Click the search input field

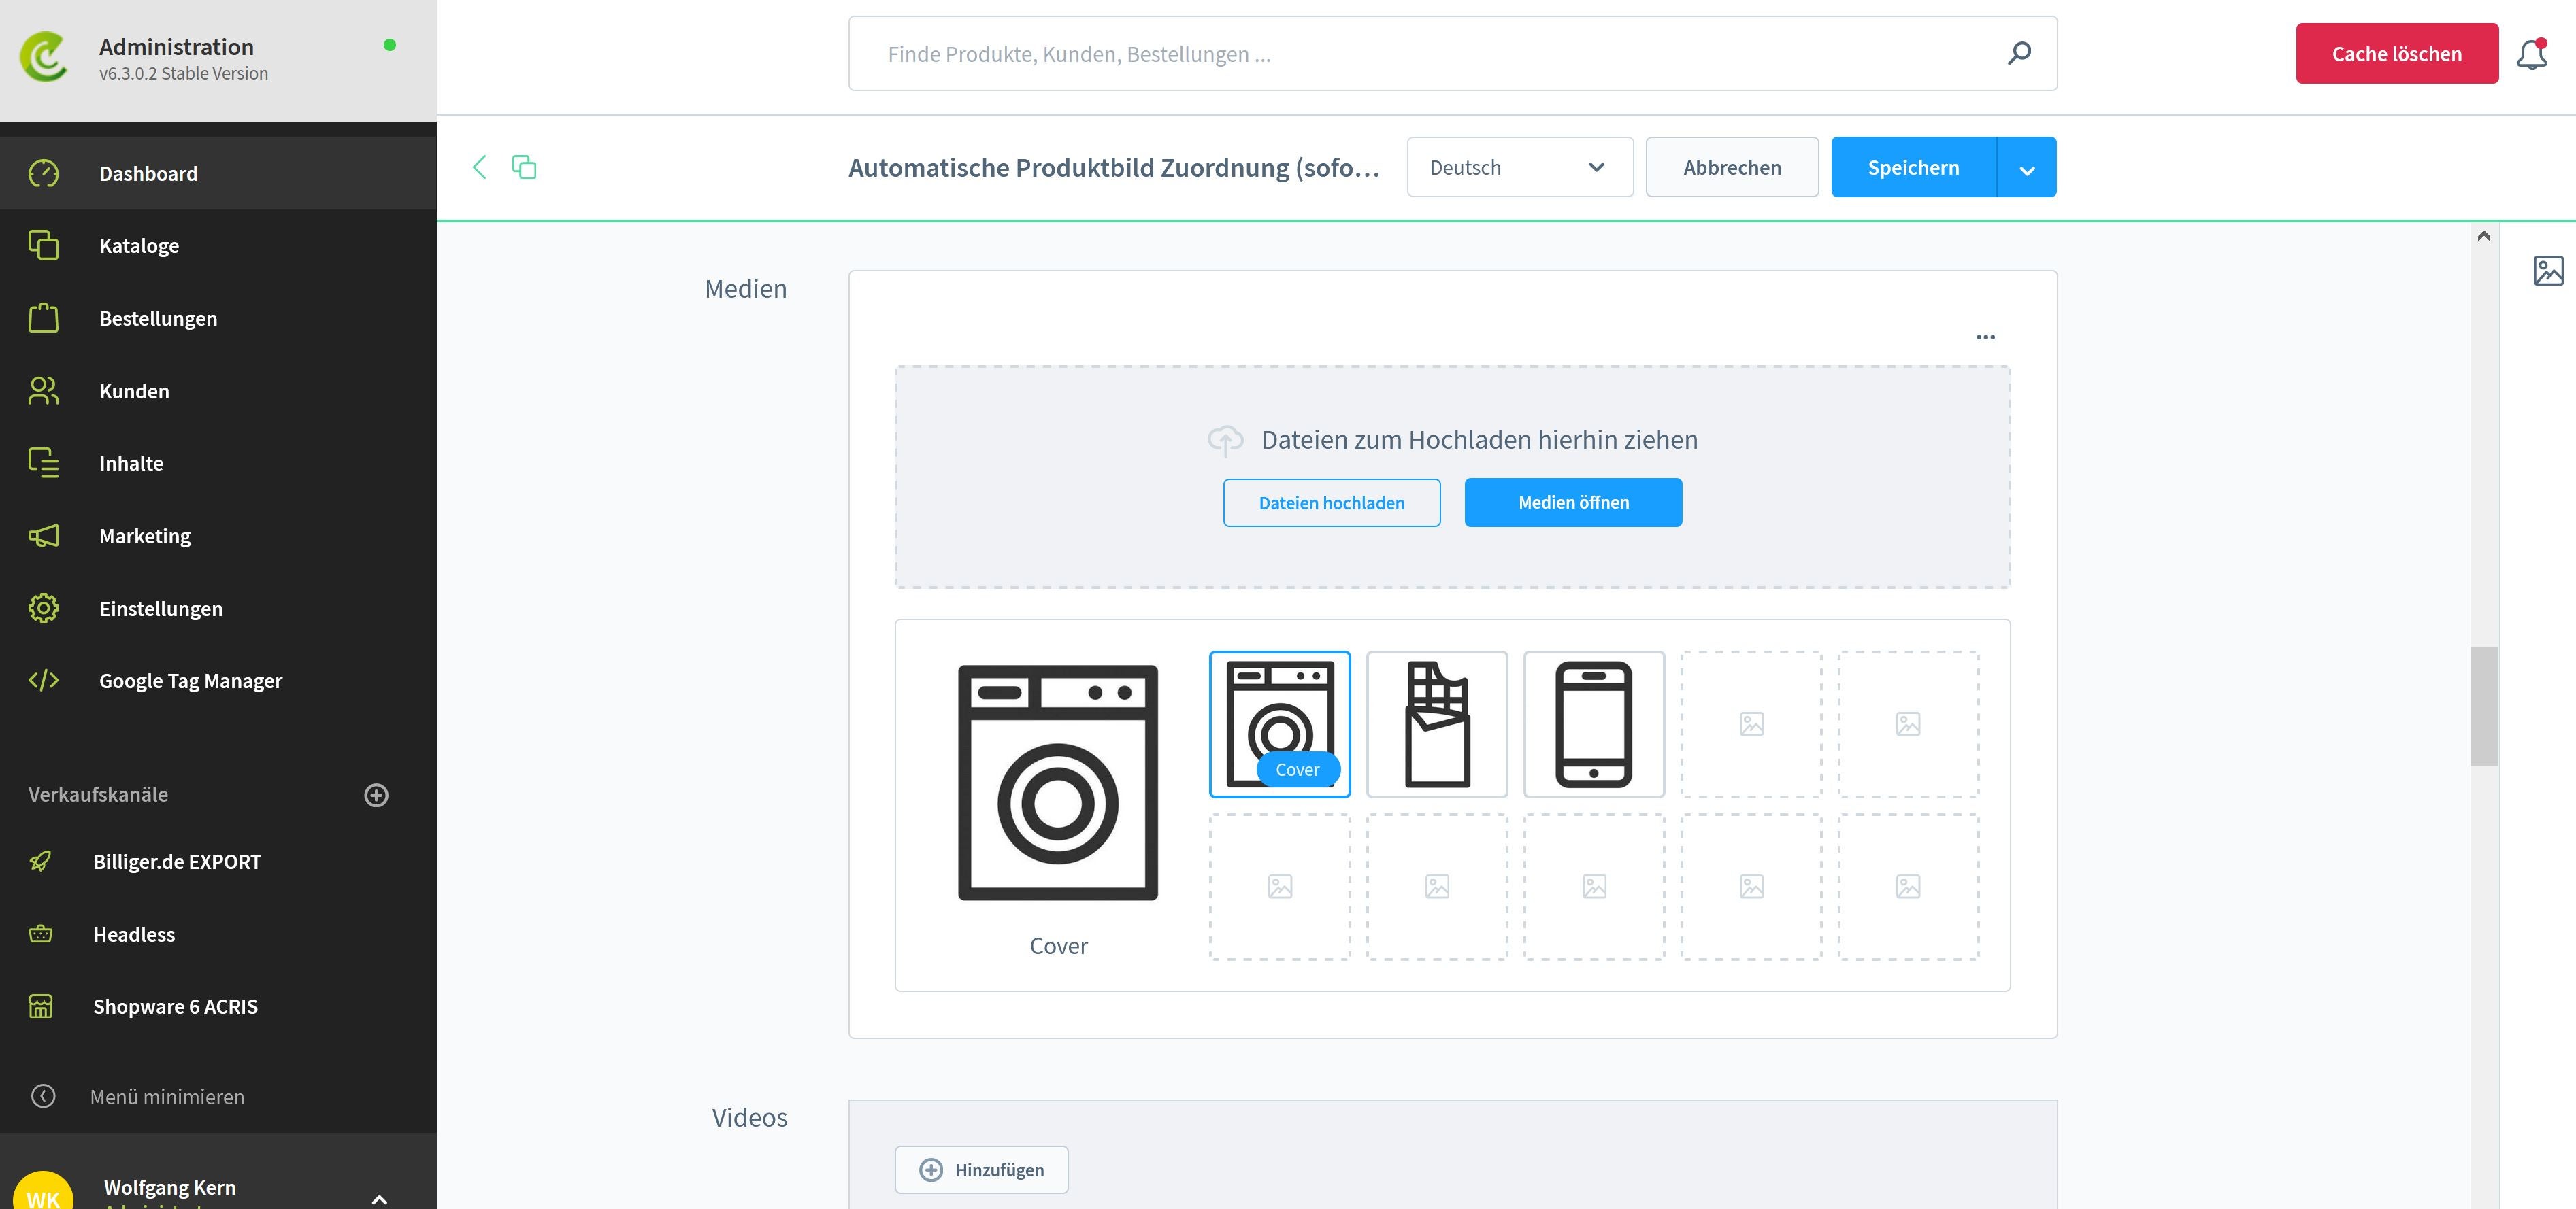click(1452, 52)
